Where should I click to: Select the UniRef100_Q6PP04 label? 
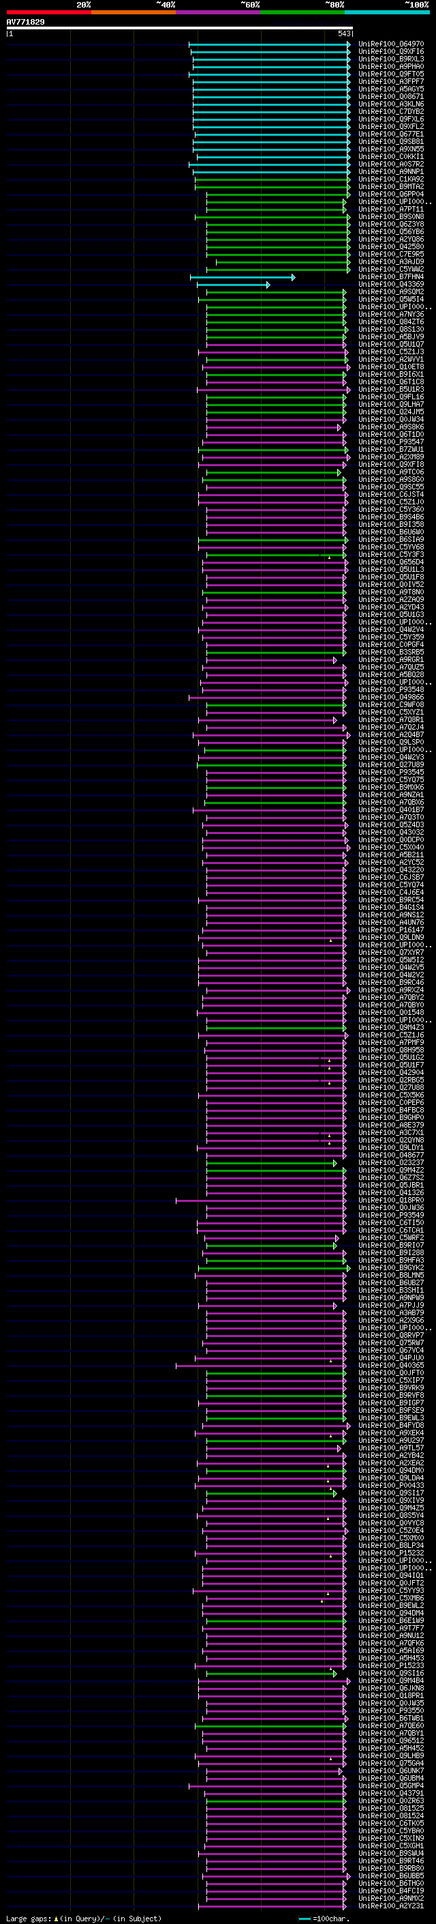pos(391,195)
